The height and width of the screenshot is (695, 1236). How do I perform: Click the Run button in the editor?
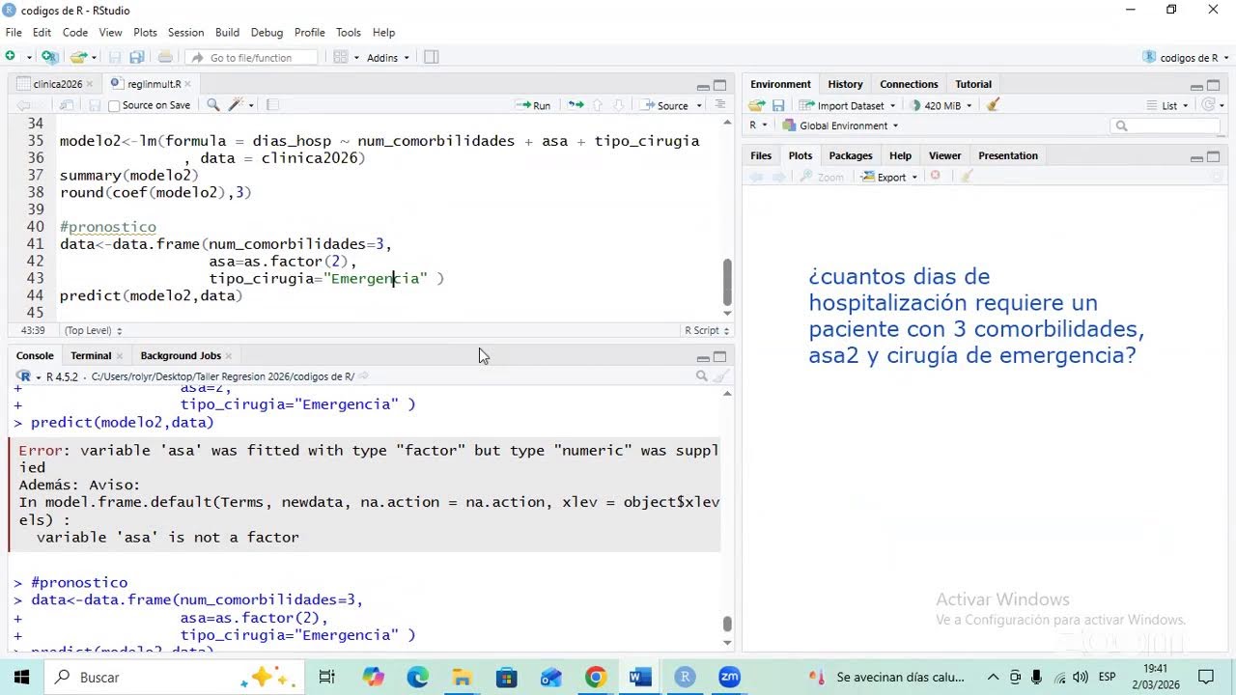click(x=533, y=105)
